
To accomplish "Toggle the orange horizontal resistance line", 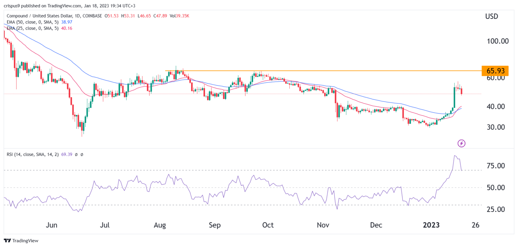I will pos(320,71).
